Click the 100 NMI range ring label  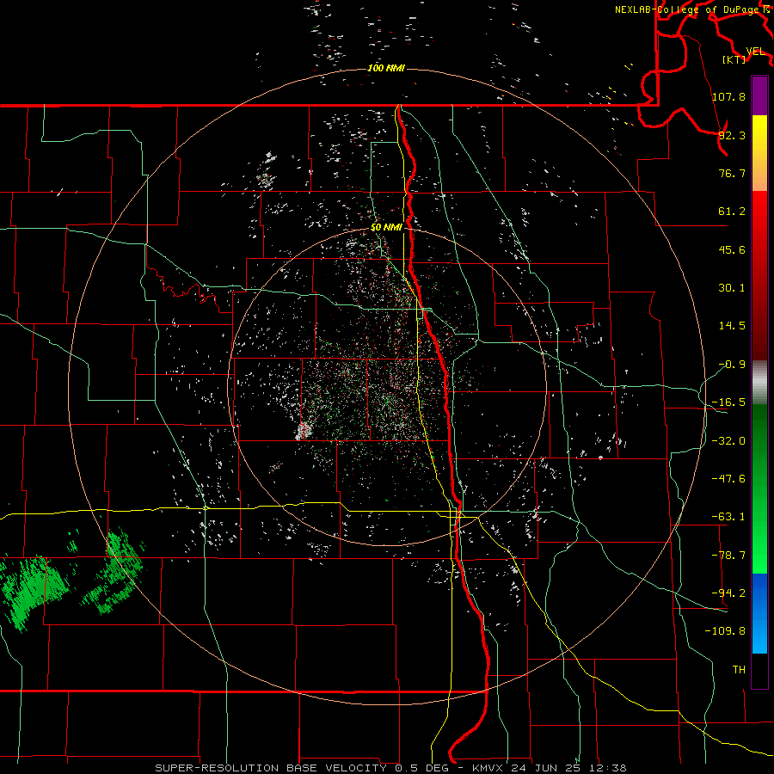point(386,68)
